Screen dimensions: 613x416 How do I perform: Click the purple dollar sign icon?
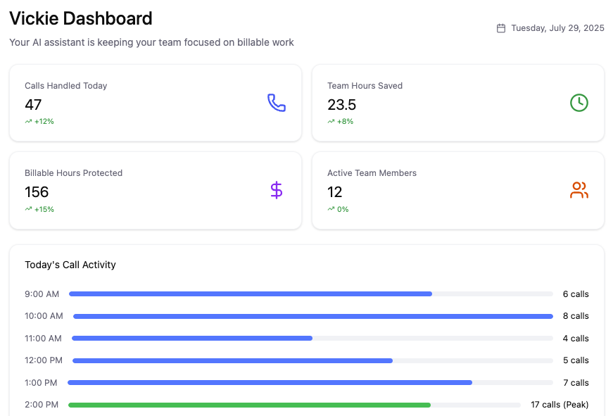point(277,190)
